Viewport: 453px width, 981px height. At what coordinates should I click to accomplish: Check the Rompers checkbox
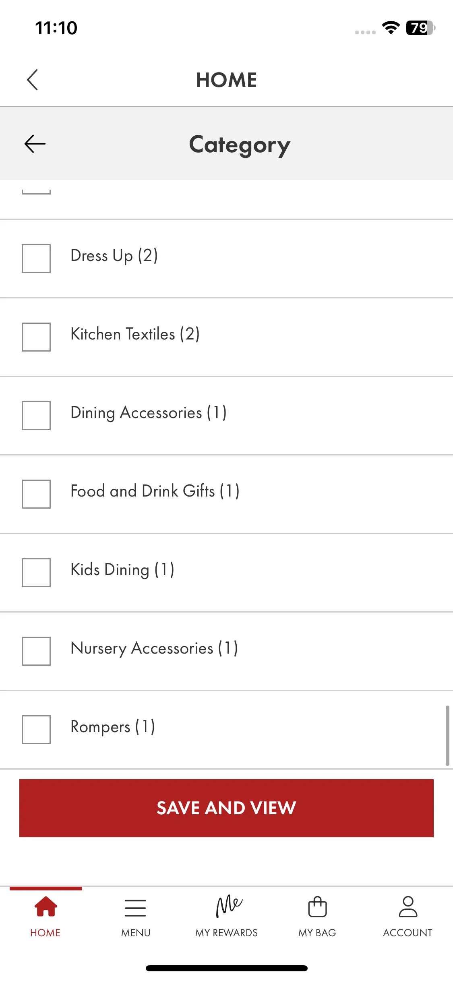pyautogui.click(x=36, y=730)
